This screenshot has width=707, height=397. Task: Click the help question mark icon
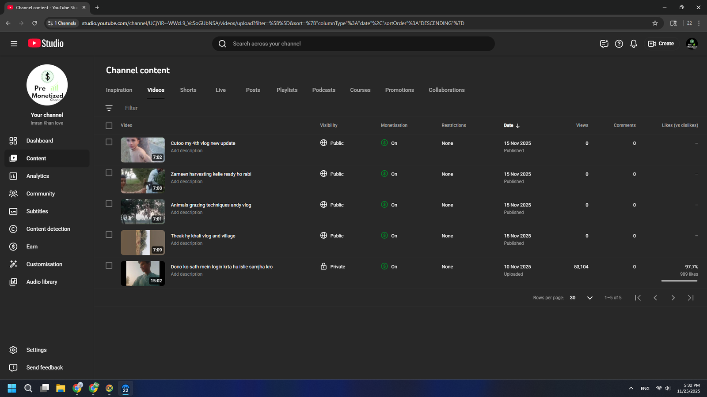tap(619, 44)
